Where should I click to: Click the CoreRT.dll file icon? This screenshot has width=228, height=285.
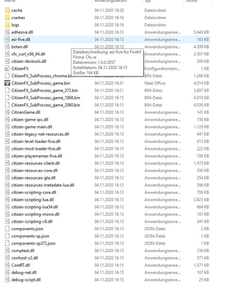tap(7, 265)
